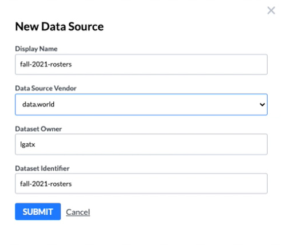Submit the new data source form

click(38, 211)
